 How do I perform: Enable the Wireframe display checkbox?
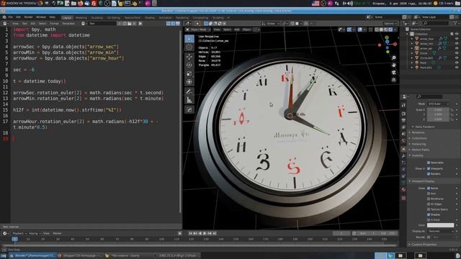pos(429,199)
